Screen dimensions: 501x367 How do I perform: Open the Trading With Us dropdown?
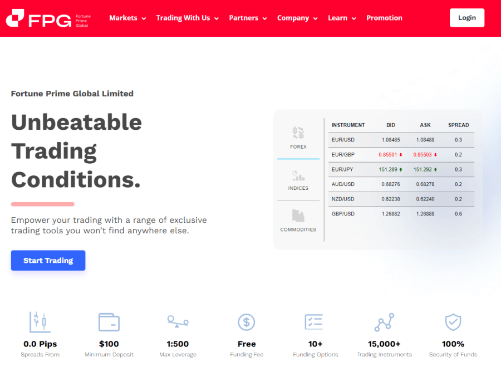[187, 18]
